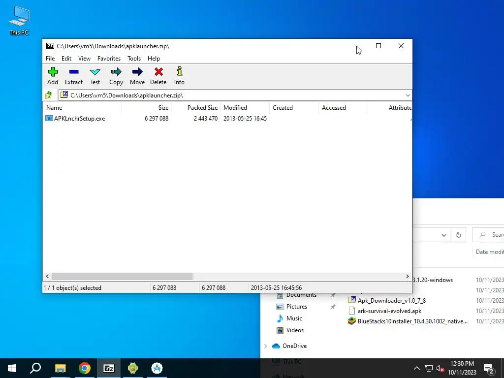Expand the OneDrive tree node
The width and height of the screenshot is (504, 378).
pos(265,346)
